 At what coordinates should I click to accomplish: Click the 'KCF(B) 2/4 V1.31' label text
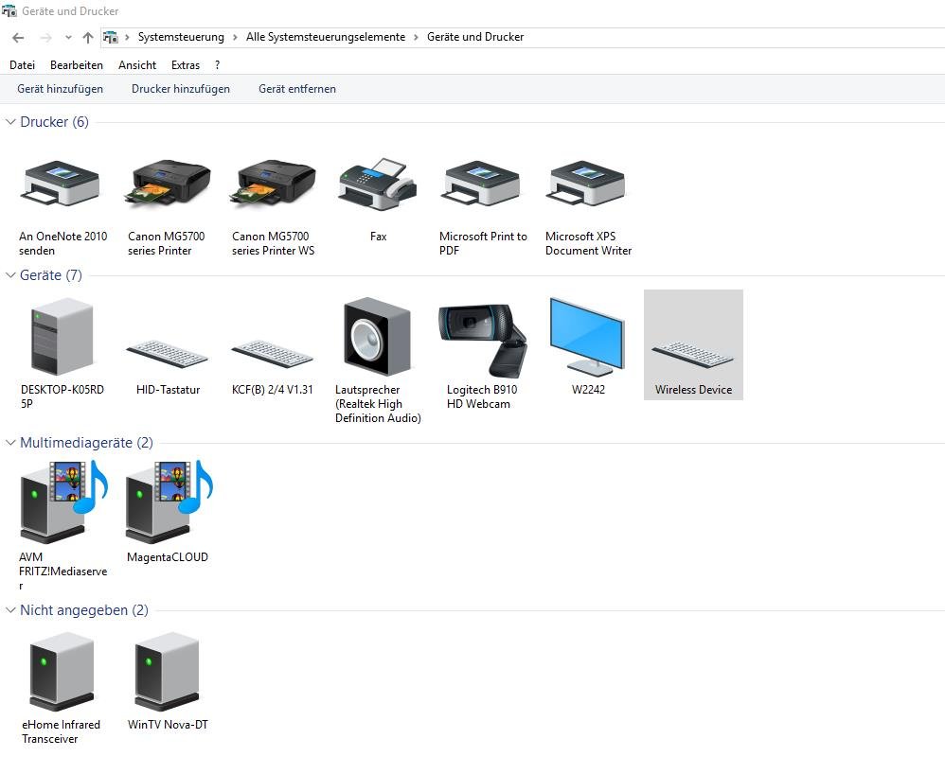(273, 390)
